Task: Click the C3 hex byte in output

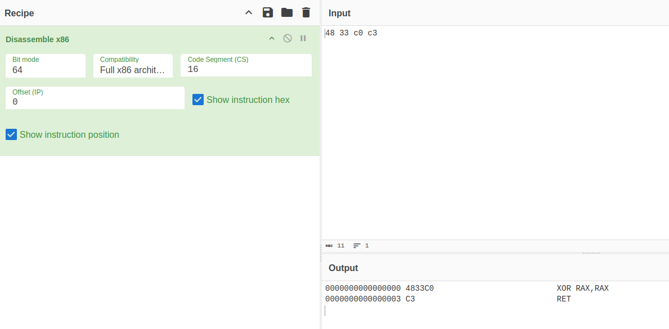Action: pyautogui.click(x=410, y=299)
